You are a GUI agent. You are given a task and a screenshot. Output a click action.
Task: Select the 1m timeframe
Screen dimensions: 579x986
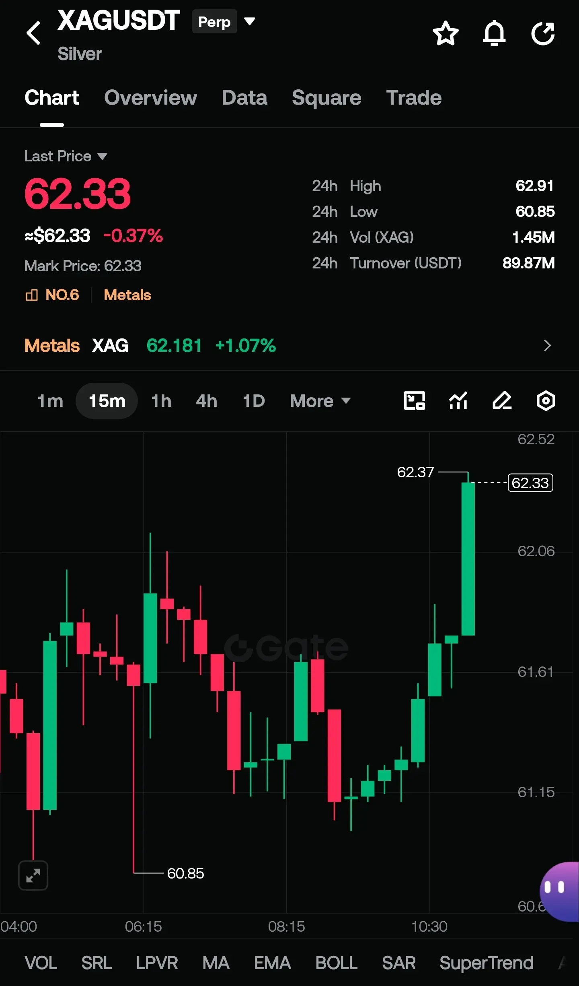50,401
